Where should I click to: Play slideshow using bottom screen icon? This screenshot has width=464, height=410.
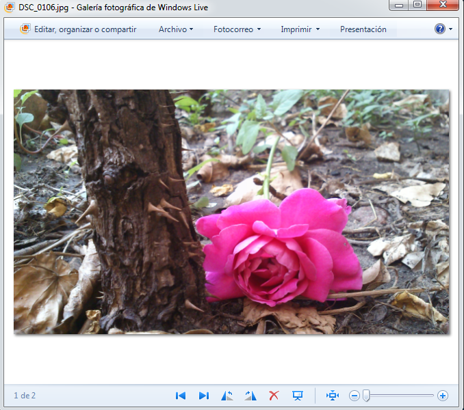pos(298,396)
